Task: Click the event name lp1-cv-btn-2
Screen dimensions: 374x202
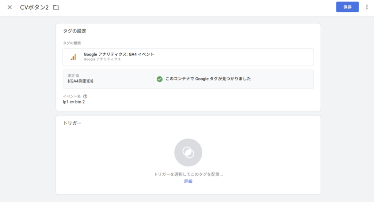Action: click(74, 102)
